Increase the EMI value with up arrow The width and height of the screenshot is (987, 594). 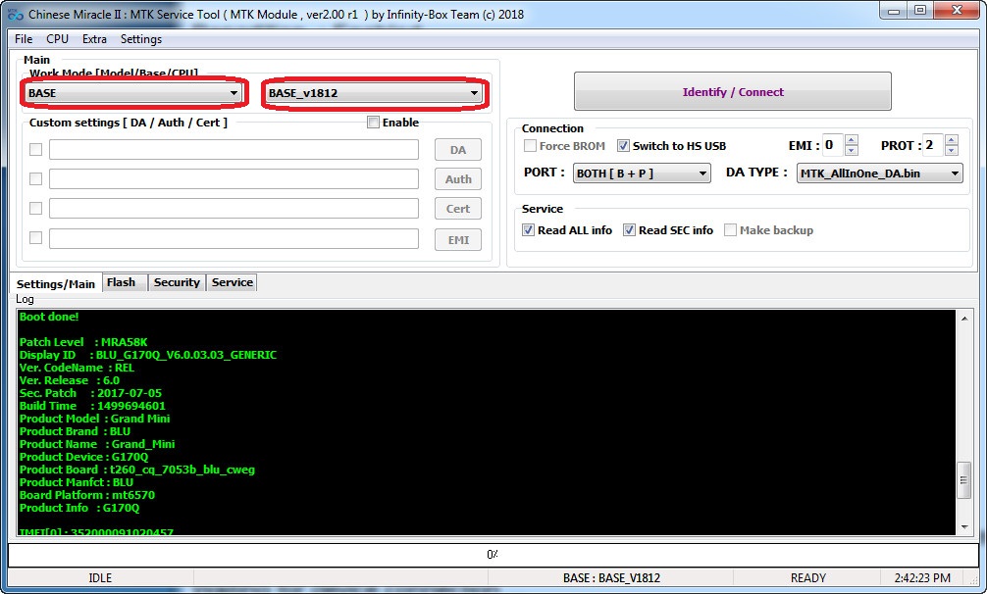[851, 140]
